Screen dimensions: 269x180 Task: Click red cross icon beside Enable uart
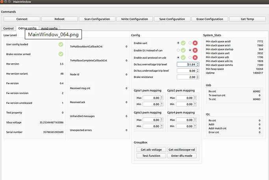click(x=195, y=43)
